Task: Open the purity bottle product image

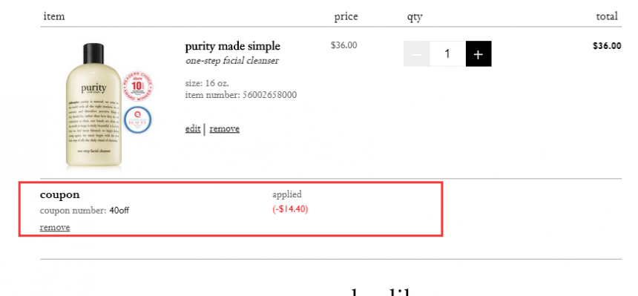Action: pyautogui.click(x=94, y=105)
